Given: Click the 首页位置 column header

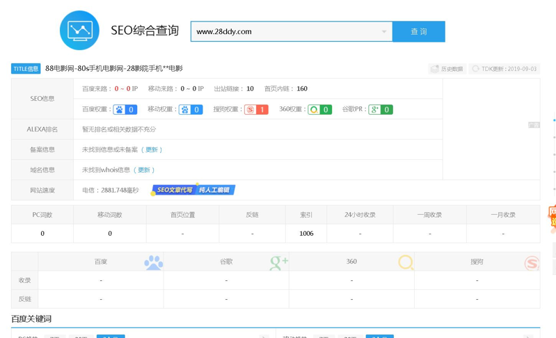Looking at the screenshot, I should tap(182, 215).
